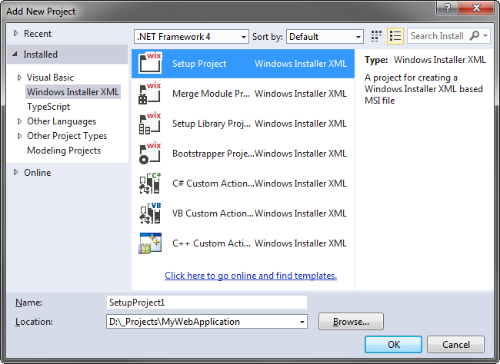The height and width of the screenshot is (364, 500).
Task: Select the Other Project Types label
Action: click(67, 136)
